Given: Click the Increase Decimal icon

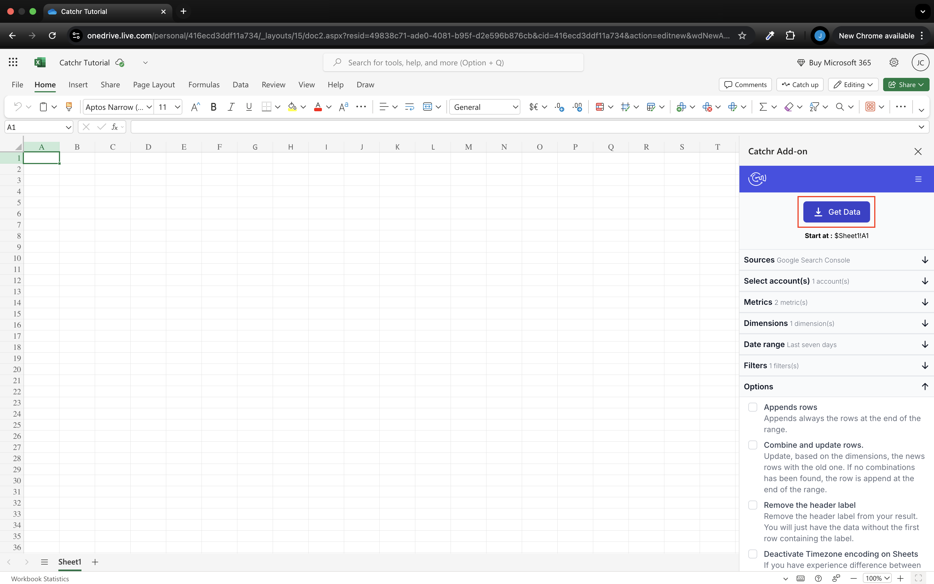Looking at the screenshot, I should [559, 107].
